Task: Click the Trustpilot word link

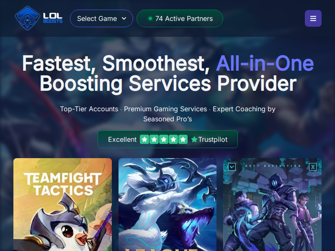Action: pyautogui.click(x=213, y=139)
